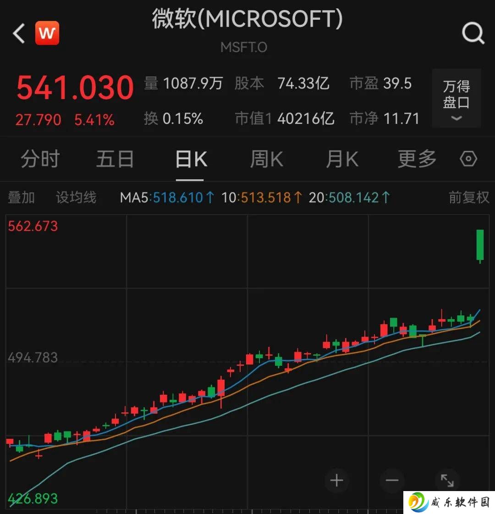Change 前复权 adjustment mode

pyautogui.click(x=469, y=198)
